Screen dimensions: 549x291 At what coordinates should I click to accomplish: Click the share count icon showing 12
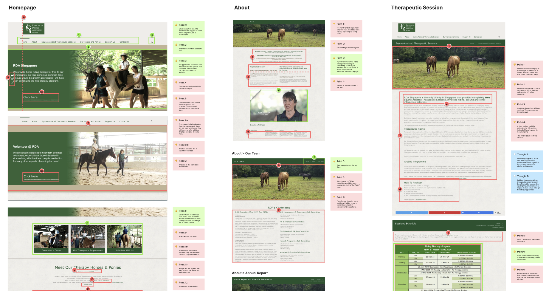498,213
